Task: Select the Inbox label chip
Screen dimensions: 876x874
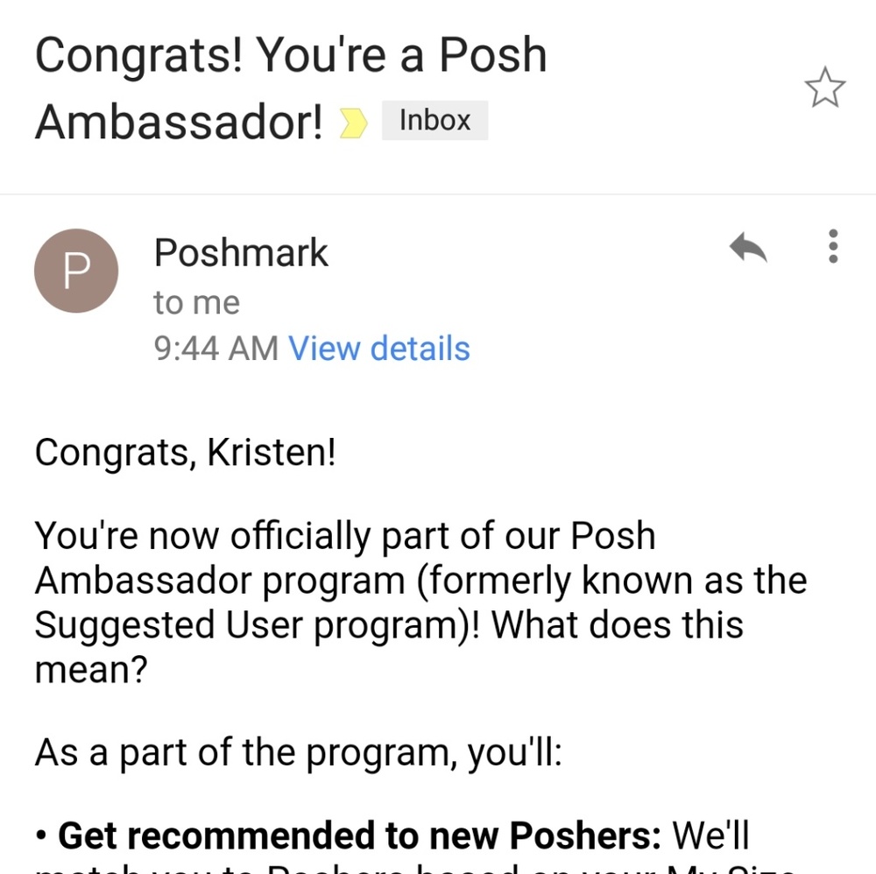Action: 434,120
